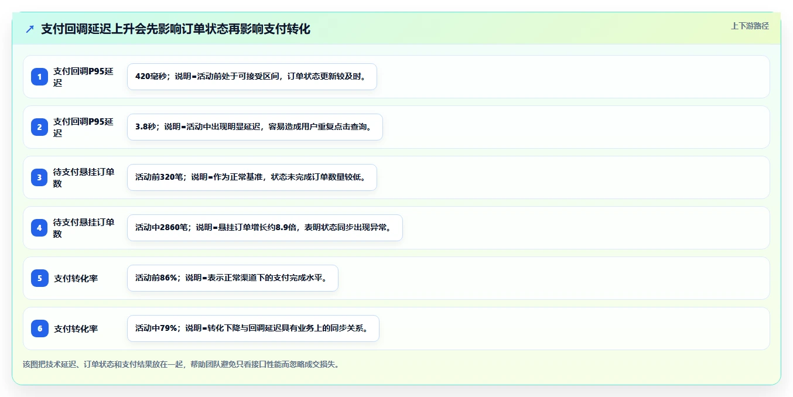This screenshot has width=793, height=397.
Task: Click the footer note starting 该图把技术延迟
Action: 181,364
